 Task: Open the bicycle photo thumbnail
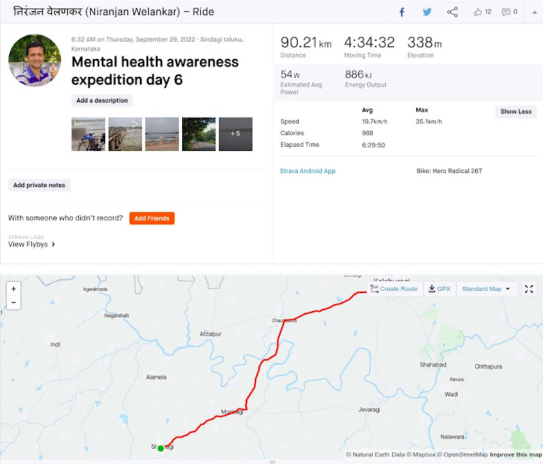click(89, 134)
